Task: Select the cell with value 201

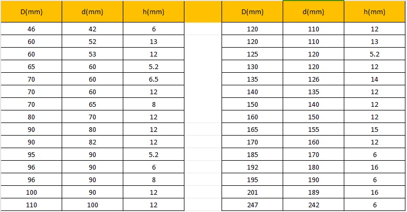Action: [252, 192]
